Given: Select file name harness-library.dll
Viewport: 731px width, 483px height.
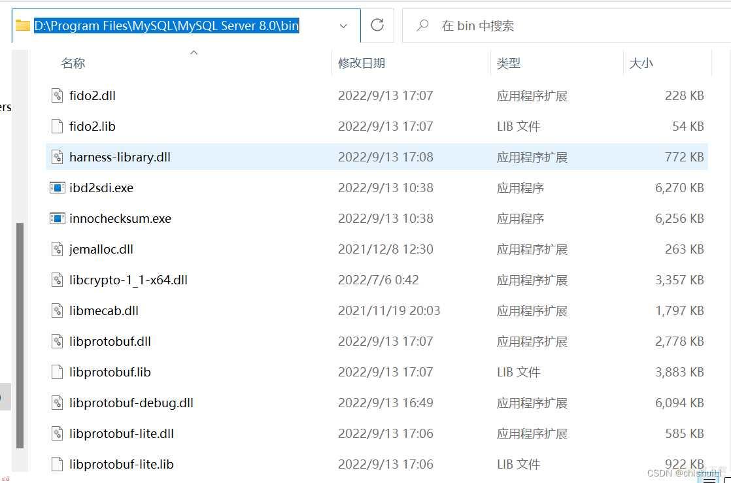Looking at the screenshot, I should click(120, 157).
